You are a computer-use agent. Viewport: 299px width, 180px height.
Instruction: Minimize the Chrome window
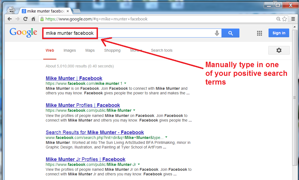coord(269,5)
